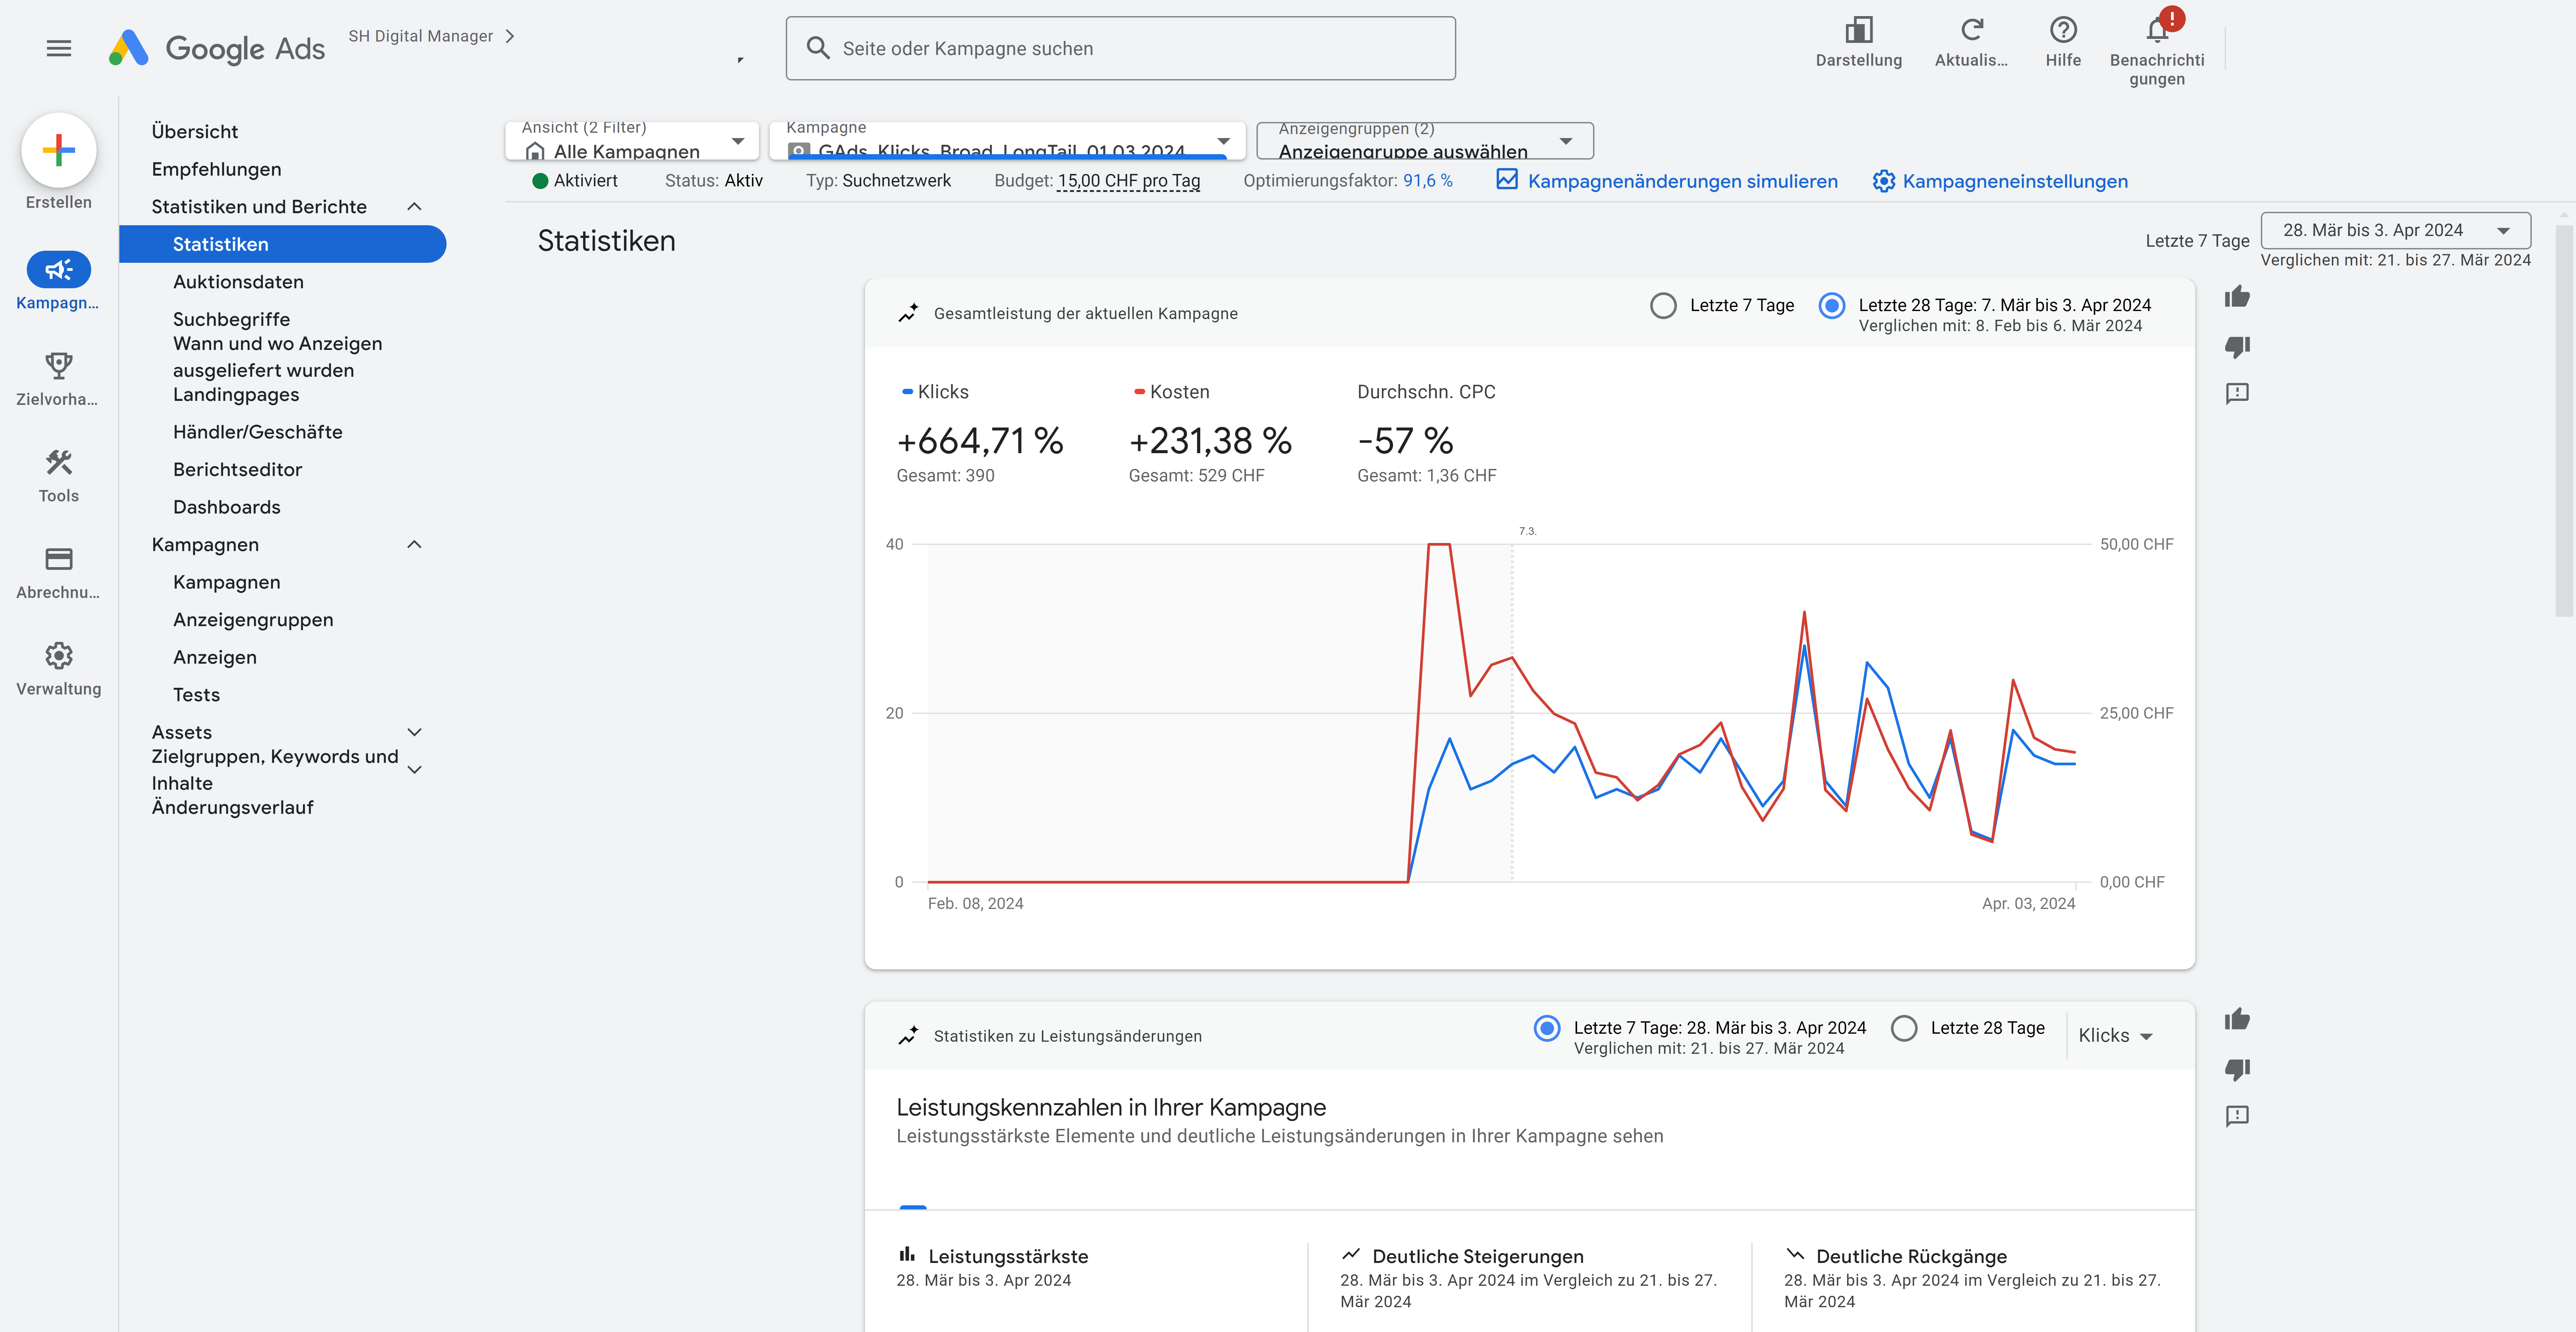The image size is (2576, 1332).
Task: Click Leistungsstärkste bar chart icon
Action: pos(907,1254)
